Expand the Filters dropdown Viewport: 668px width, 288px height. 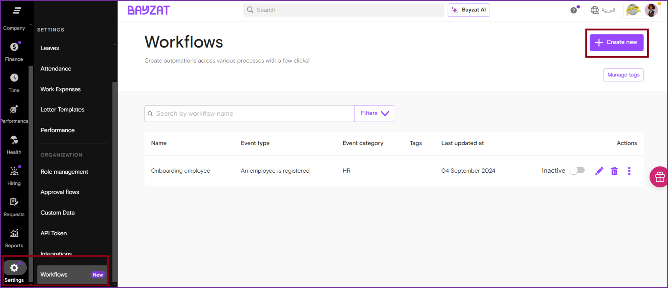374,113
